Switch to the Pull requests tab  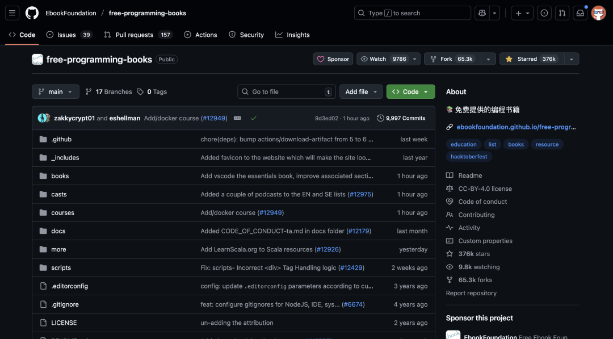[138, 35]
